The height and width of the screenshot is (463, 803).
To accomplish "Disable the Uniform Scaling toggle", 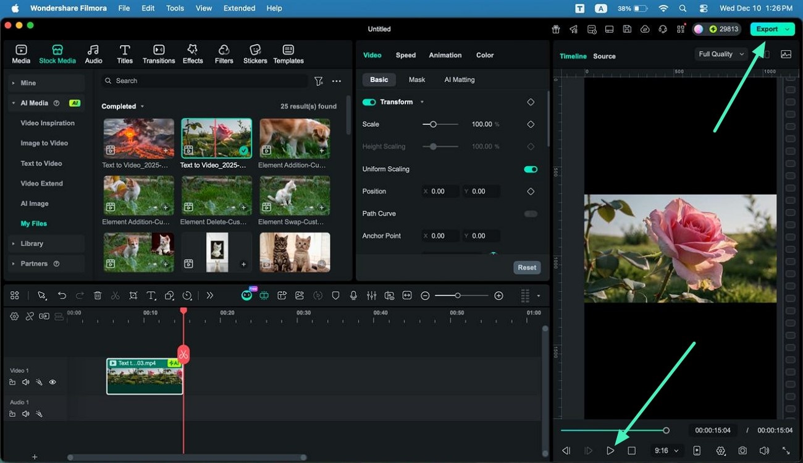I will (x=530, y=169).
